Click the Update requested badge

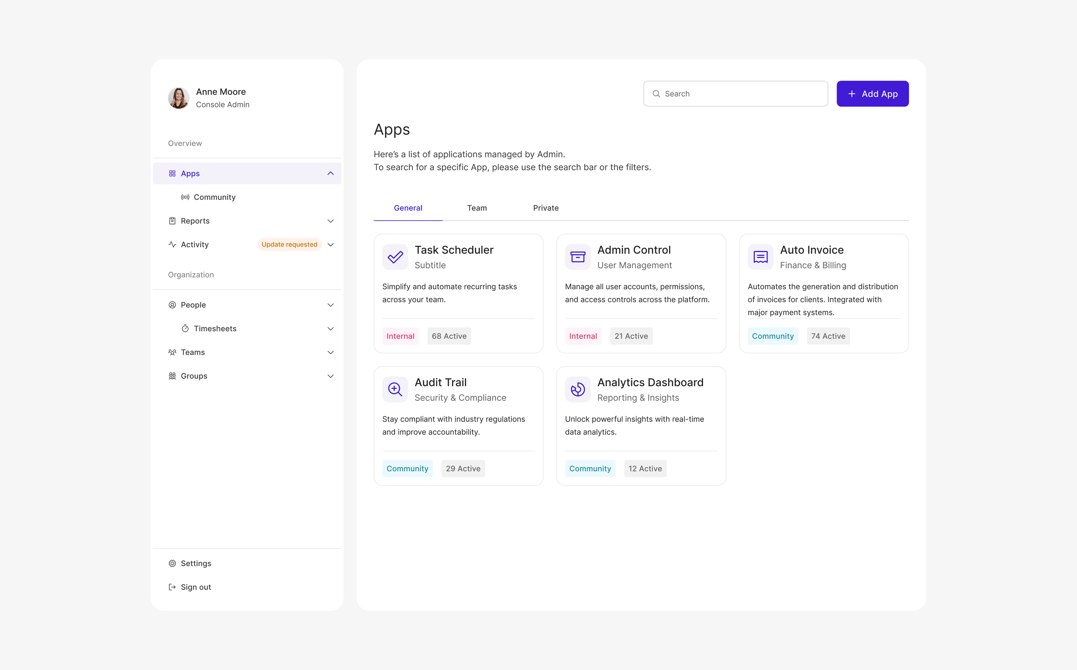[x=289, y=245]
